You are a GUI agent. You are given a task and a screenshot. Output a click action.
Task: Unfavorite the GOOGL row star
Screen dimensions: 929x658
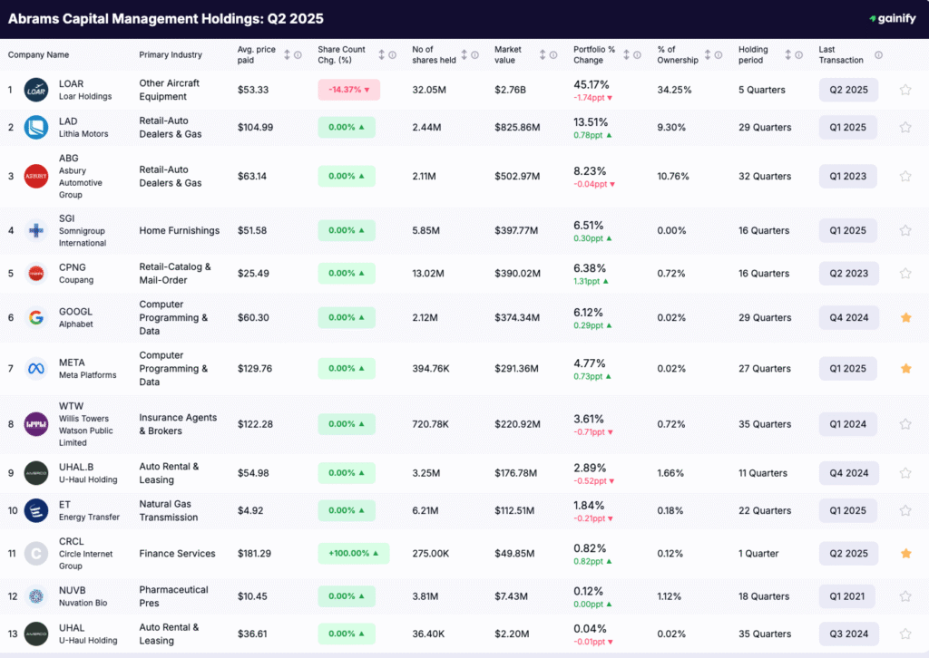(x=905, y=318)
